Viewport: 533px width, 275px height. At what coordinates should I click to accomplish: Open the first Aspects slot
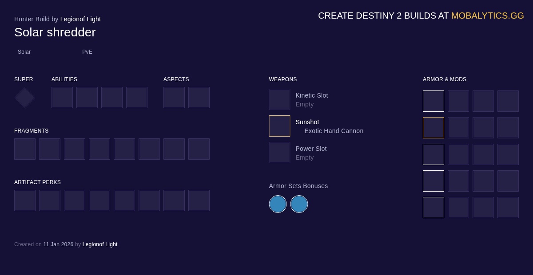pyautogui.click(x=174, y=98)
